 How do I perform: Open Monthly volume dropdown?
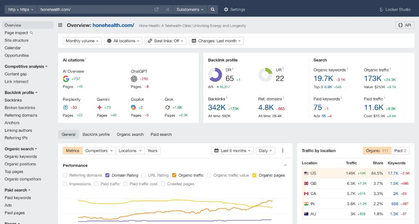coord(82,41)
